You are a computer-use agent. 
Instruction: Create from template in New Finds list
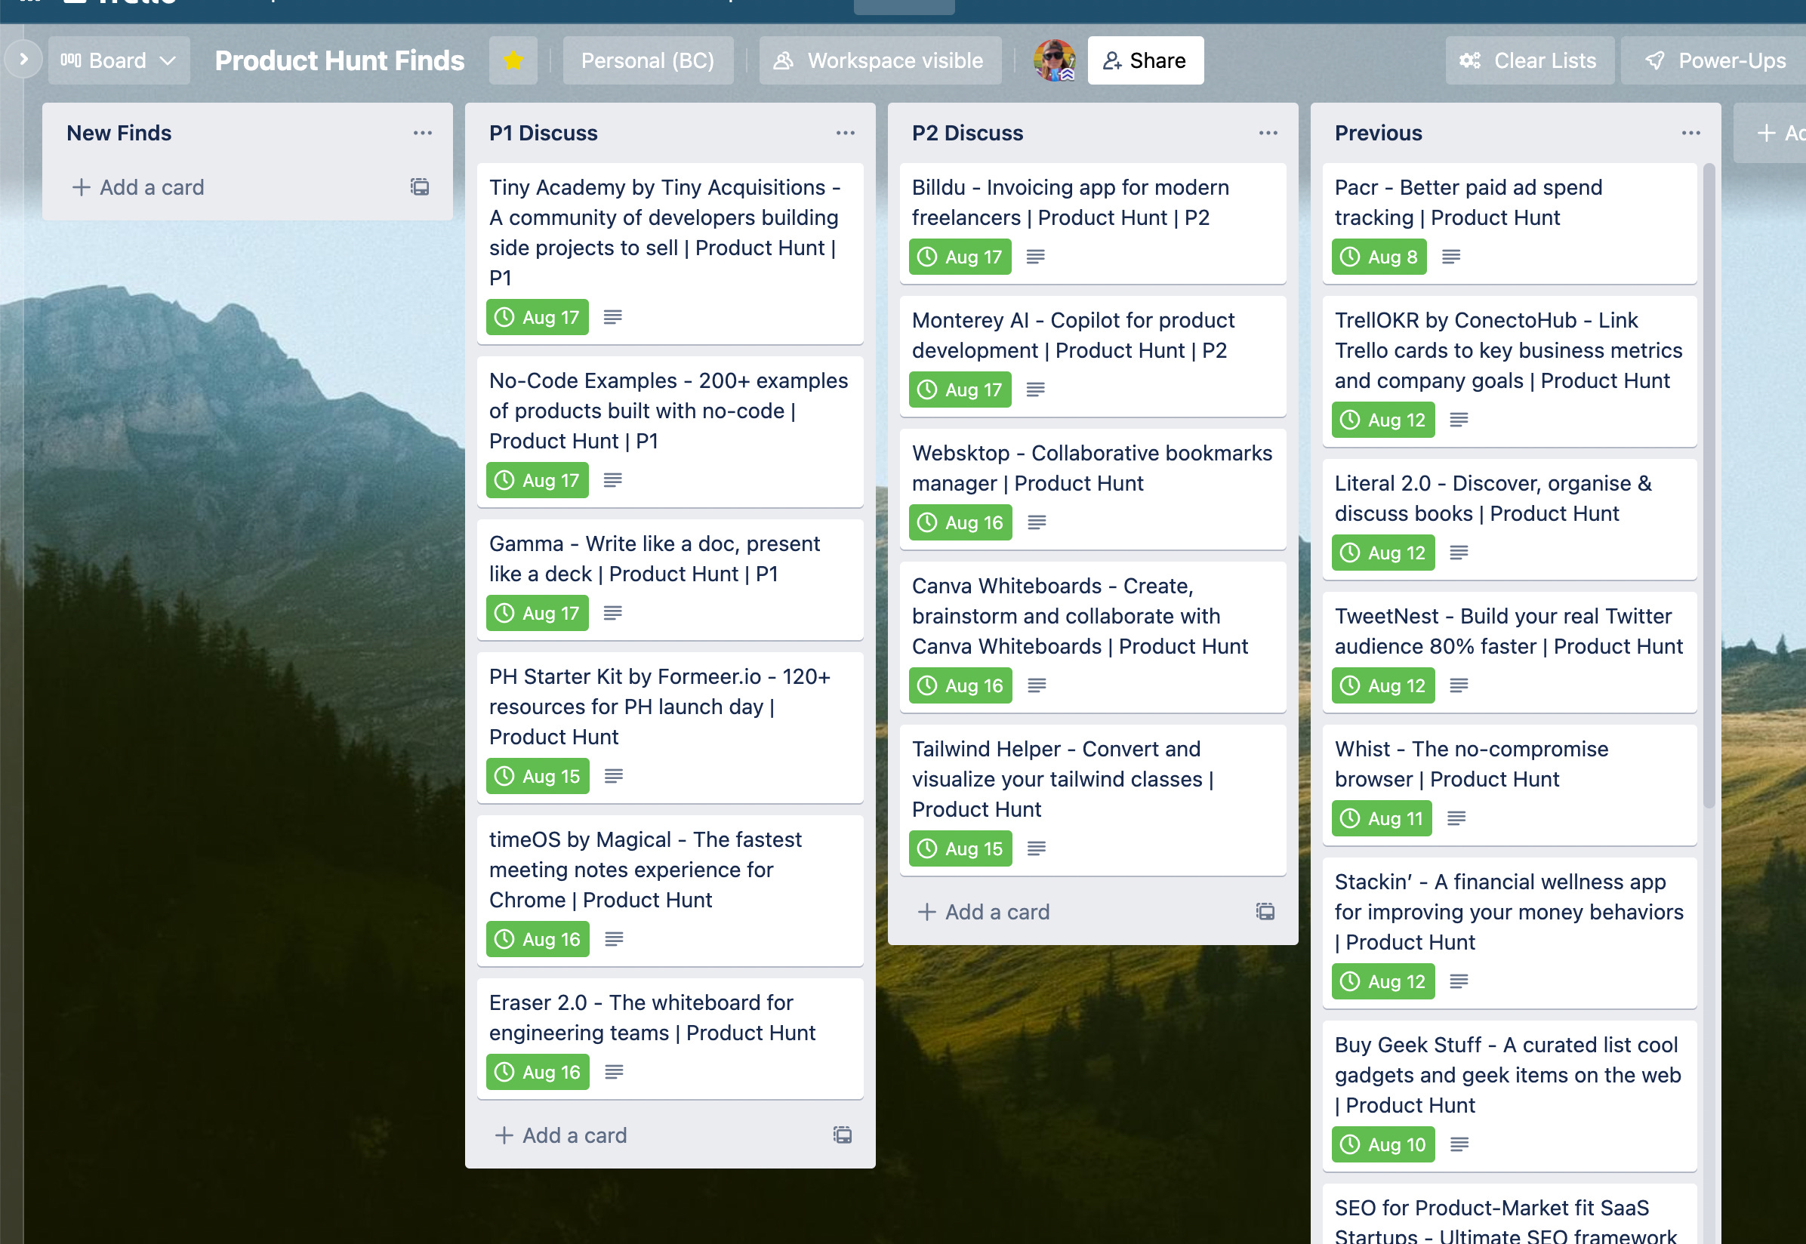(x=420, y=187)
